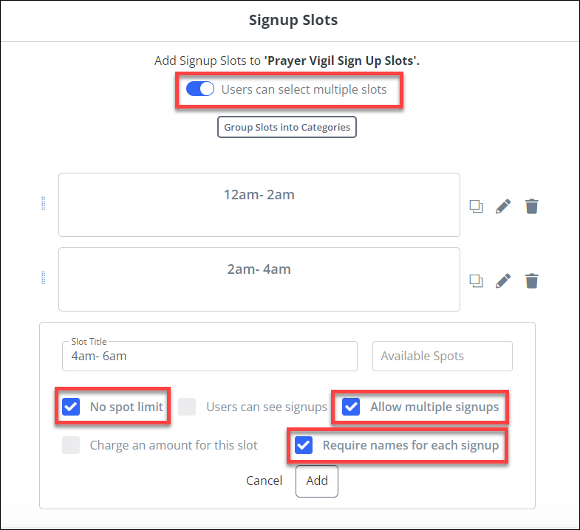Uncheck the No spot limit checkbox
This screenshot has height=530, width=580.
tap(72, 407)
